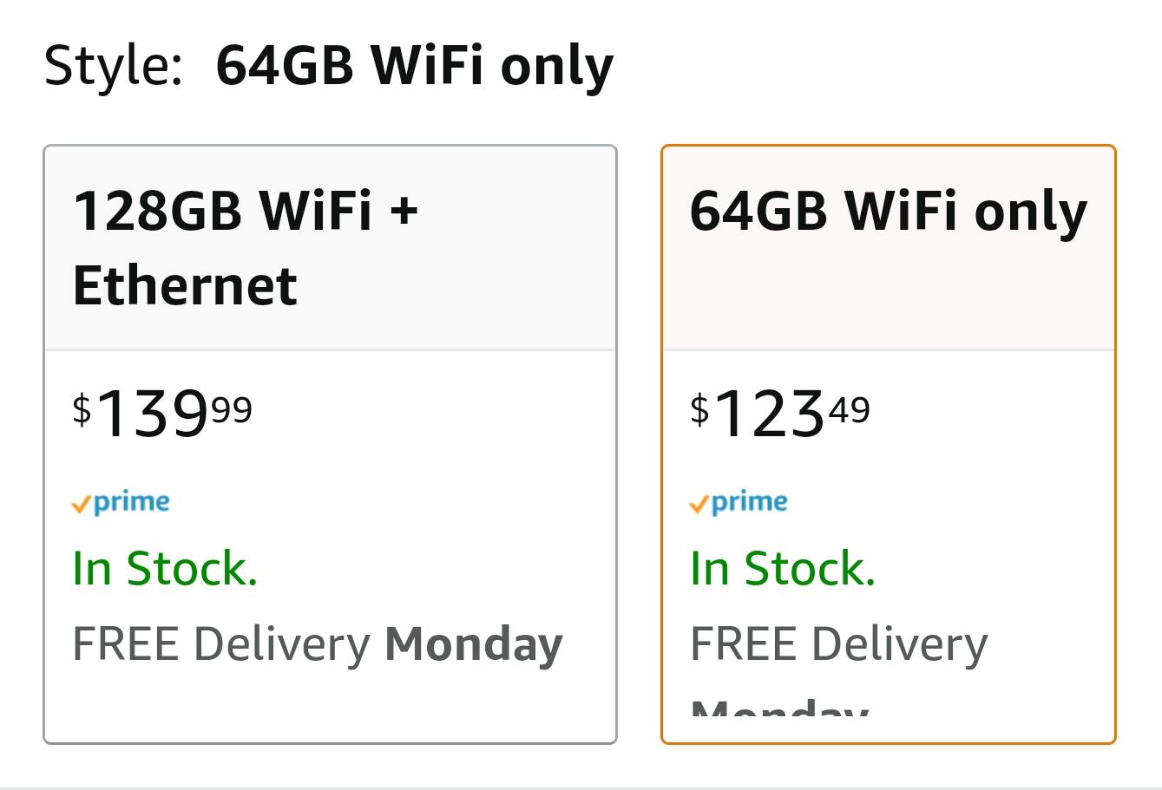Click the superscript 99 cents on the left price
1162x790 pixels.
(x=232, y=408)
